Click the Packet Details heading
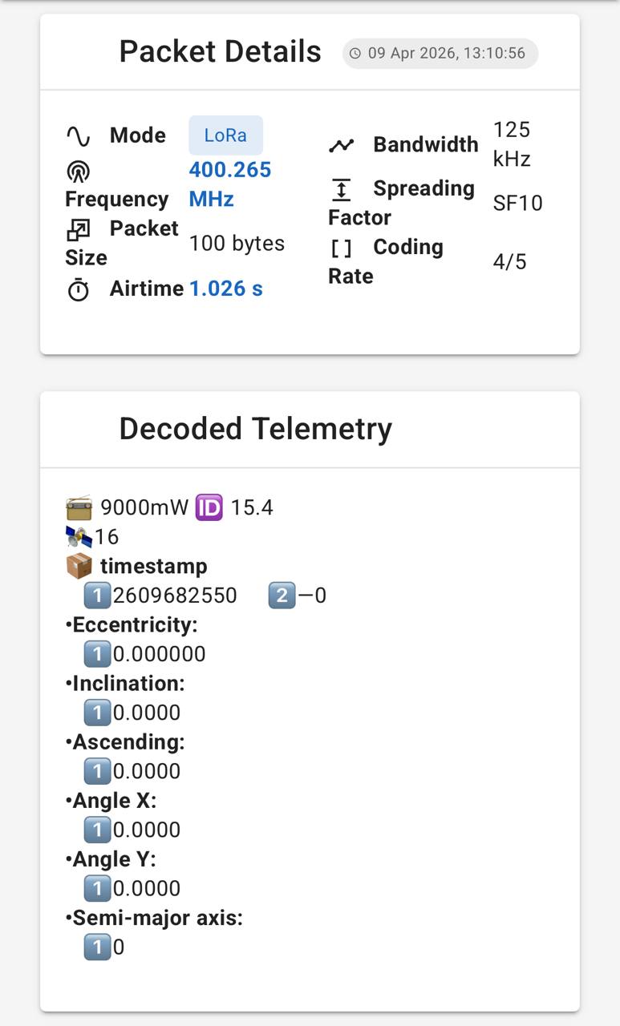 point(221,51)
